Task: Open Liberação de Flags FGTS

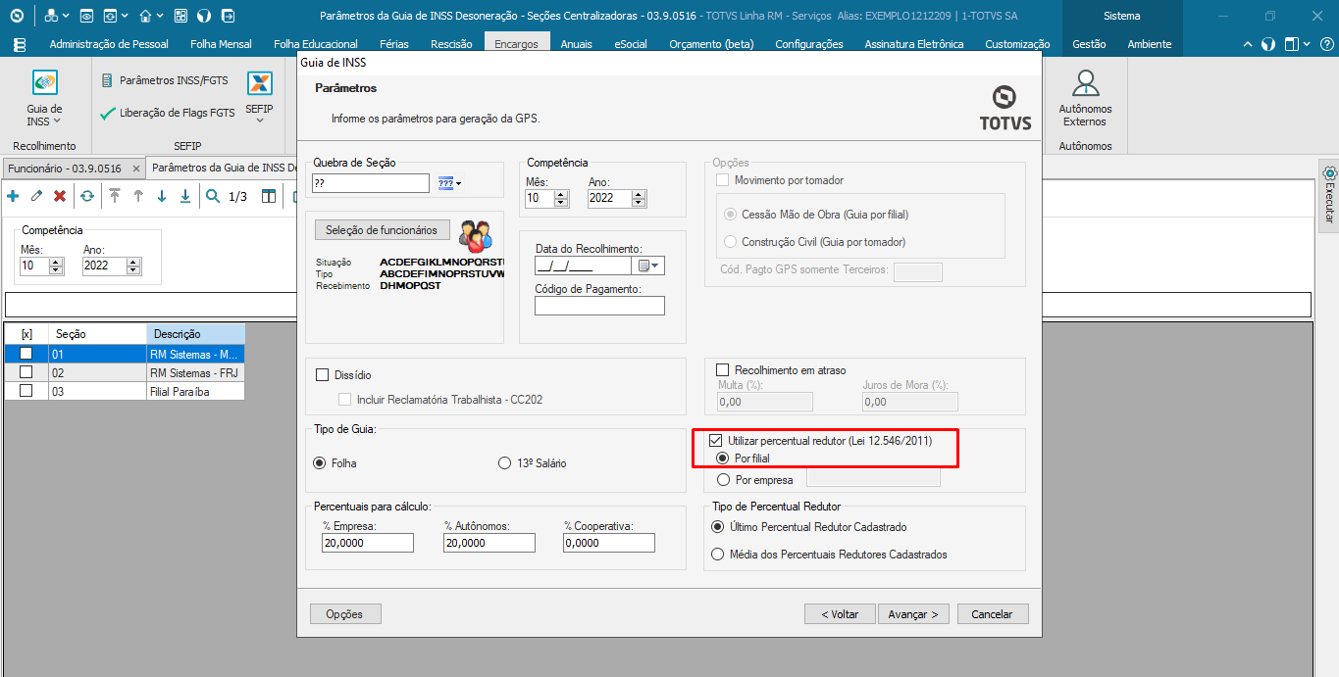Action: pos(168,113)
